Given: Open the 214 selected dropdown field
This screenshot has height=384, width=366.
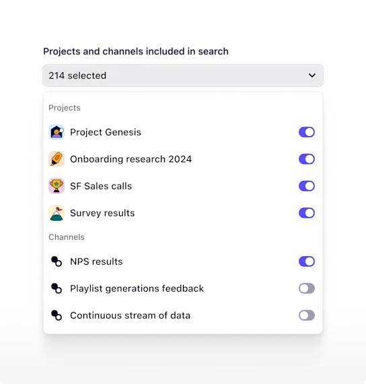Looking at the screenshot, I should [x=183, y=75].
